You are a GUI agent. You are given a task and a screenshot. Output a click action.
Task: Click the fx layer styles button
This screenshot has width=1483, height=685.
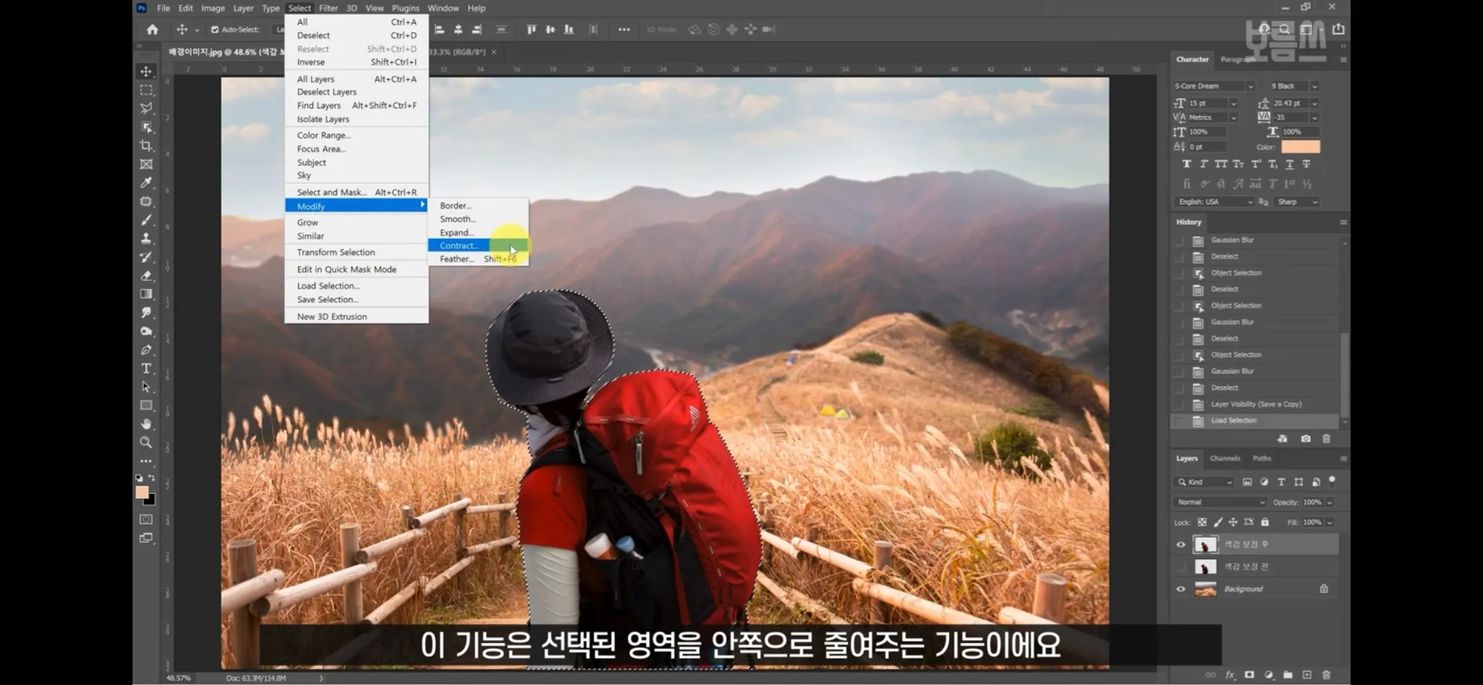(1231, 673)
